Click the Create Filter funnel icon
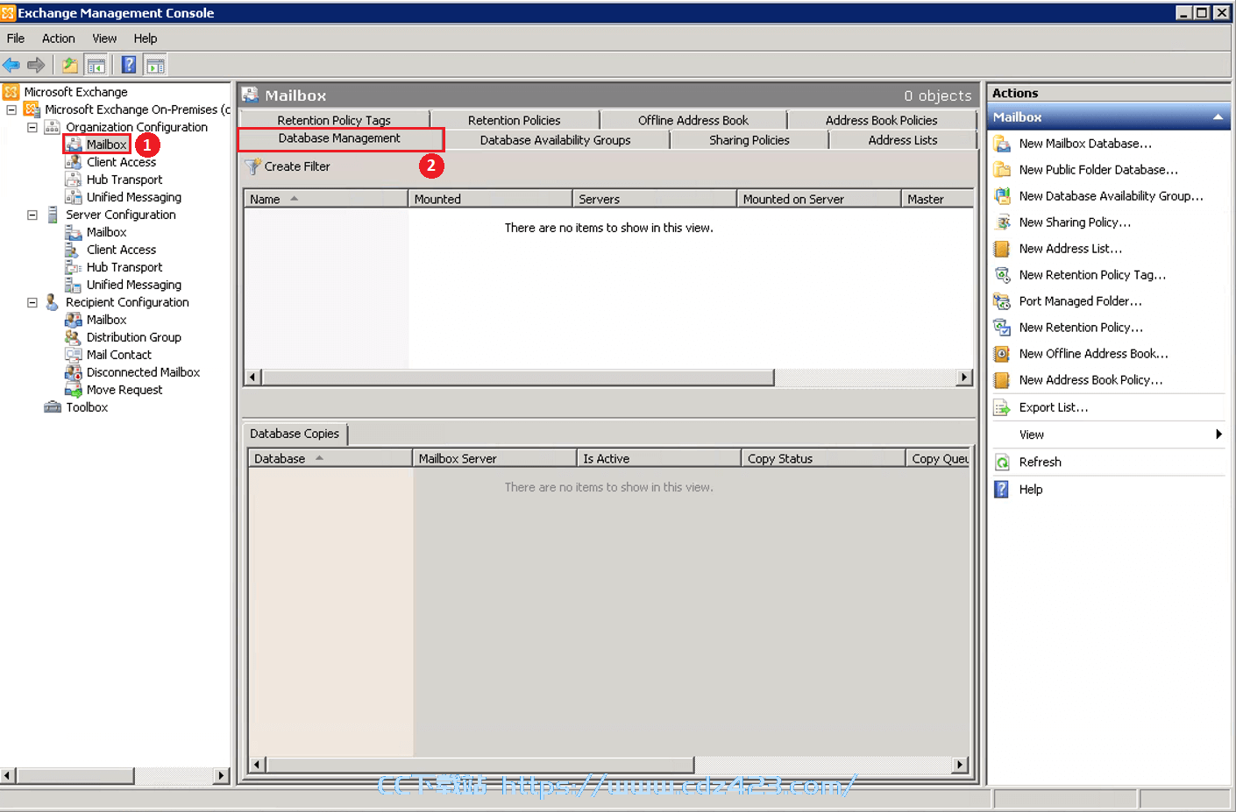 pos(253,166)
